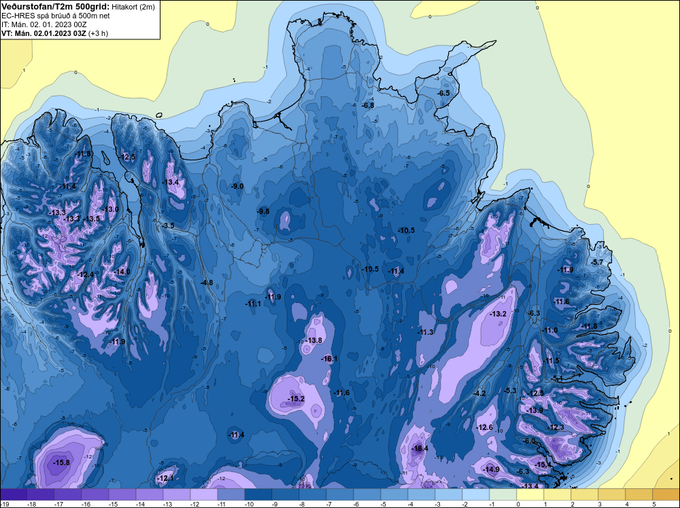This screenshot has height=508, width=680.
Task: Click the -13.9 temperature value
Action: pyautogui.click(x=534, y=410)
